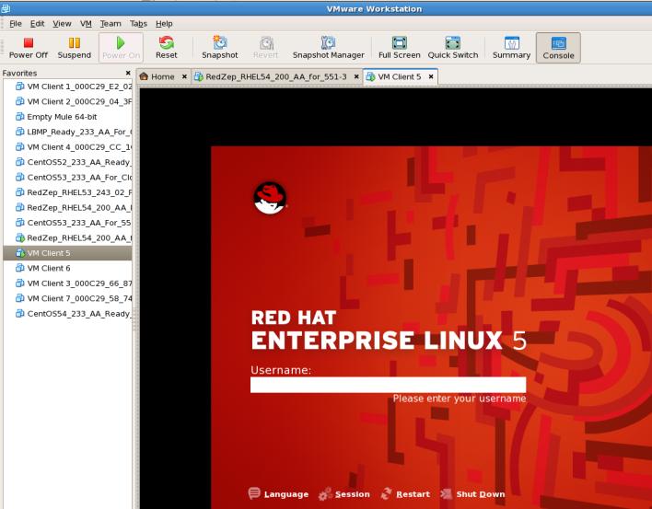Select VM Client 4_000C29_CC in Favorites

[67, 147]
